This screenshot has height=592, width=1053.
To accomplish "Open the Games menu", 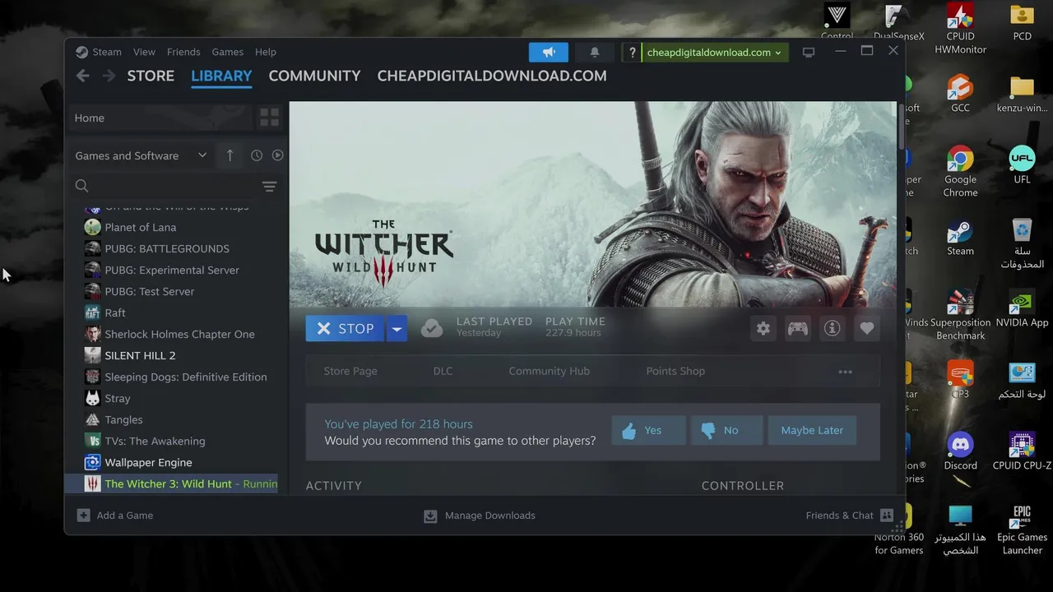I will [x=227, y=52].
